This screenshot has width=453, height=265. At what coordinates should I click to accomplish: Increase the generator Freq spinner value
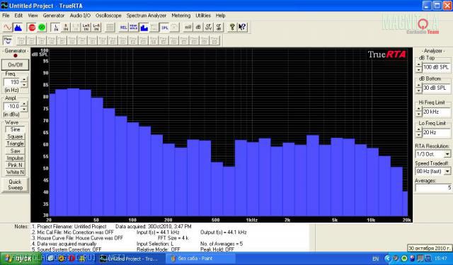[x=24, y=80]
